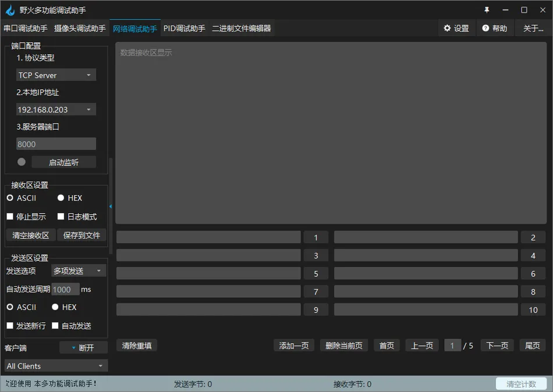Open the 断开 client dropdown button

pyautogui.click(x=84, y=348)
